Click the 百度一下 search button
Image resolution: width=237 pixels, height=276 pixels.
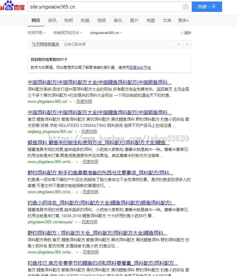[x=207, y=7]
